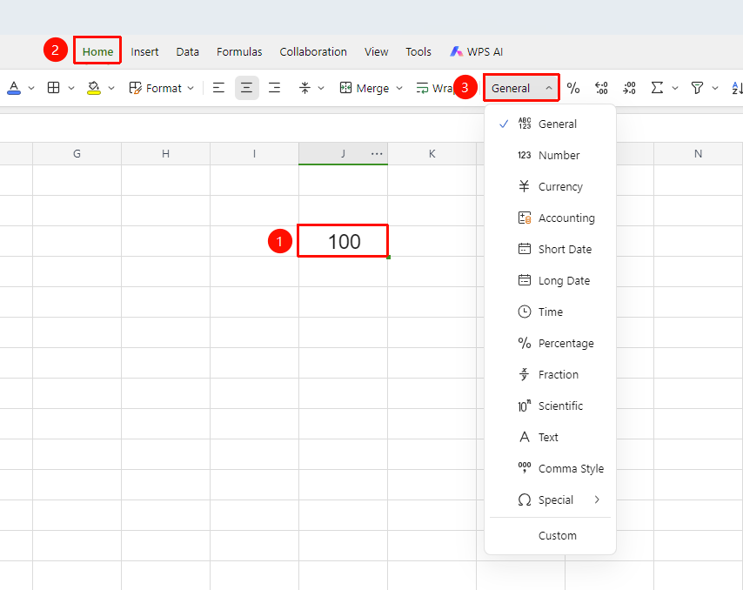Launch WPS AI from the ribbon

click(x=476, y=51)
